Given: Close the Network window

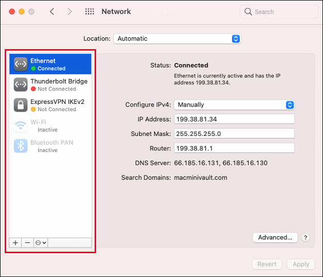Looking at the screenshot, I should click(x=12, y=11).
